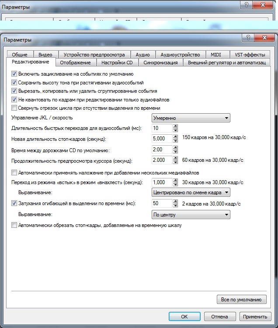The height and width of the screenshot is (328, 278).
Task: Open the Синхронизация tab
Action: click(160, 63)
